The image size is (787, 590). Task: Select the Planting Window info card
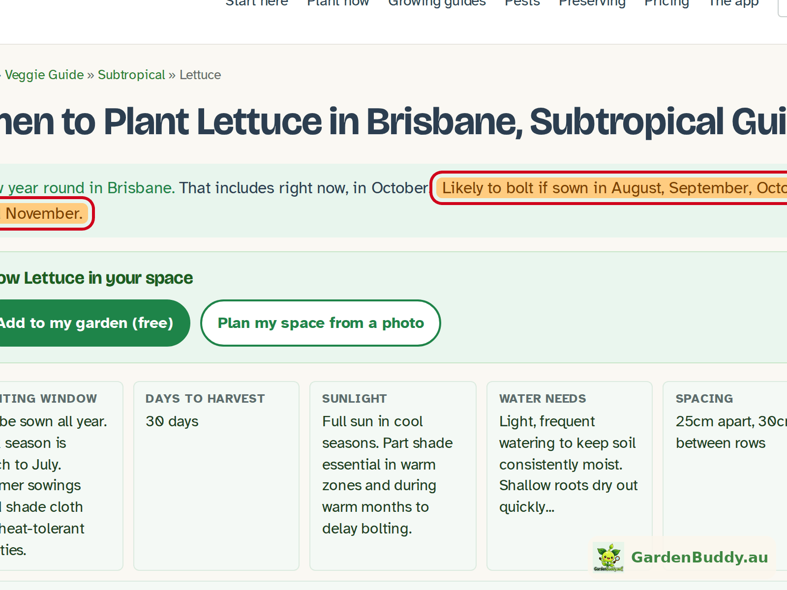click(x=61, y=476)
